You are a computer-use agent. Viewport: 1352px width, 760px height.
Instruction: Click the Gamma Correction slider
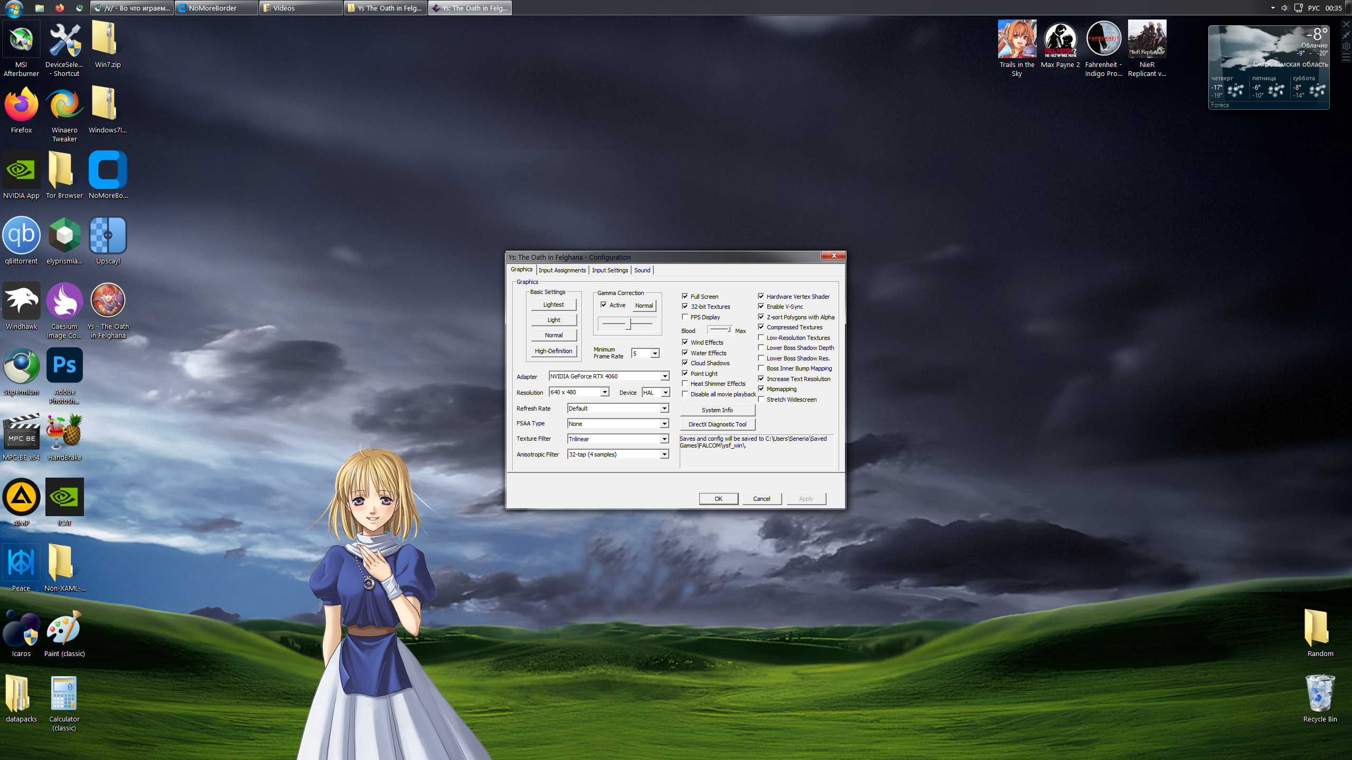coord(628,324)
